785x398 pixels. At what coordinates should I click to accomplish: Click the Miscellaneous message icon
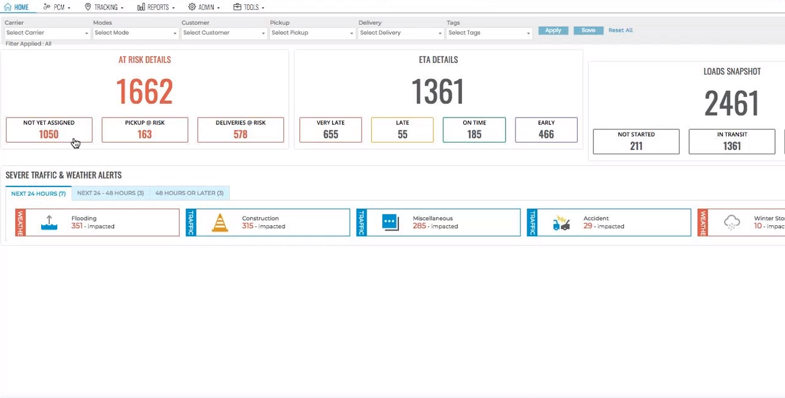coord(390,223)
